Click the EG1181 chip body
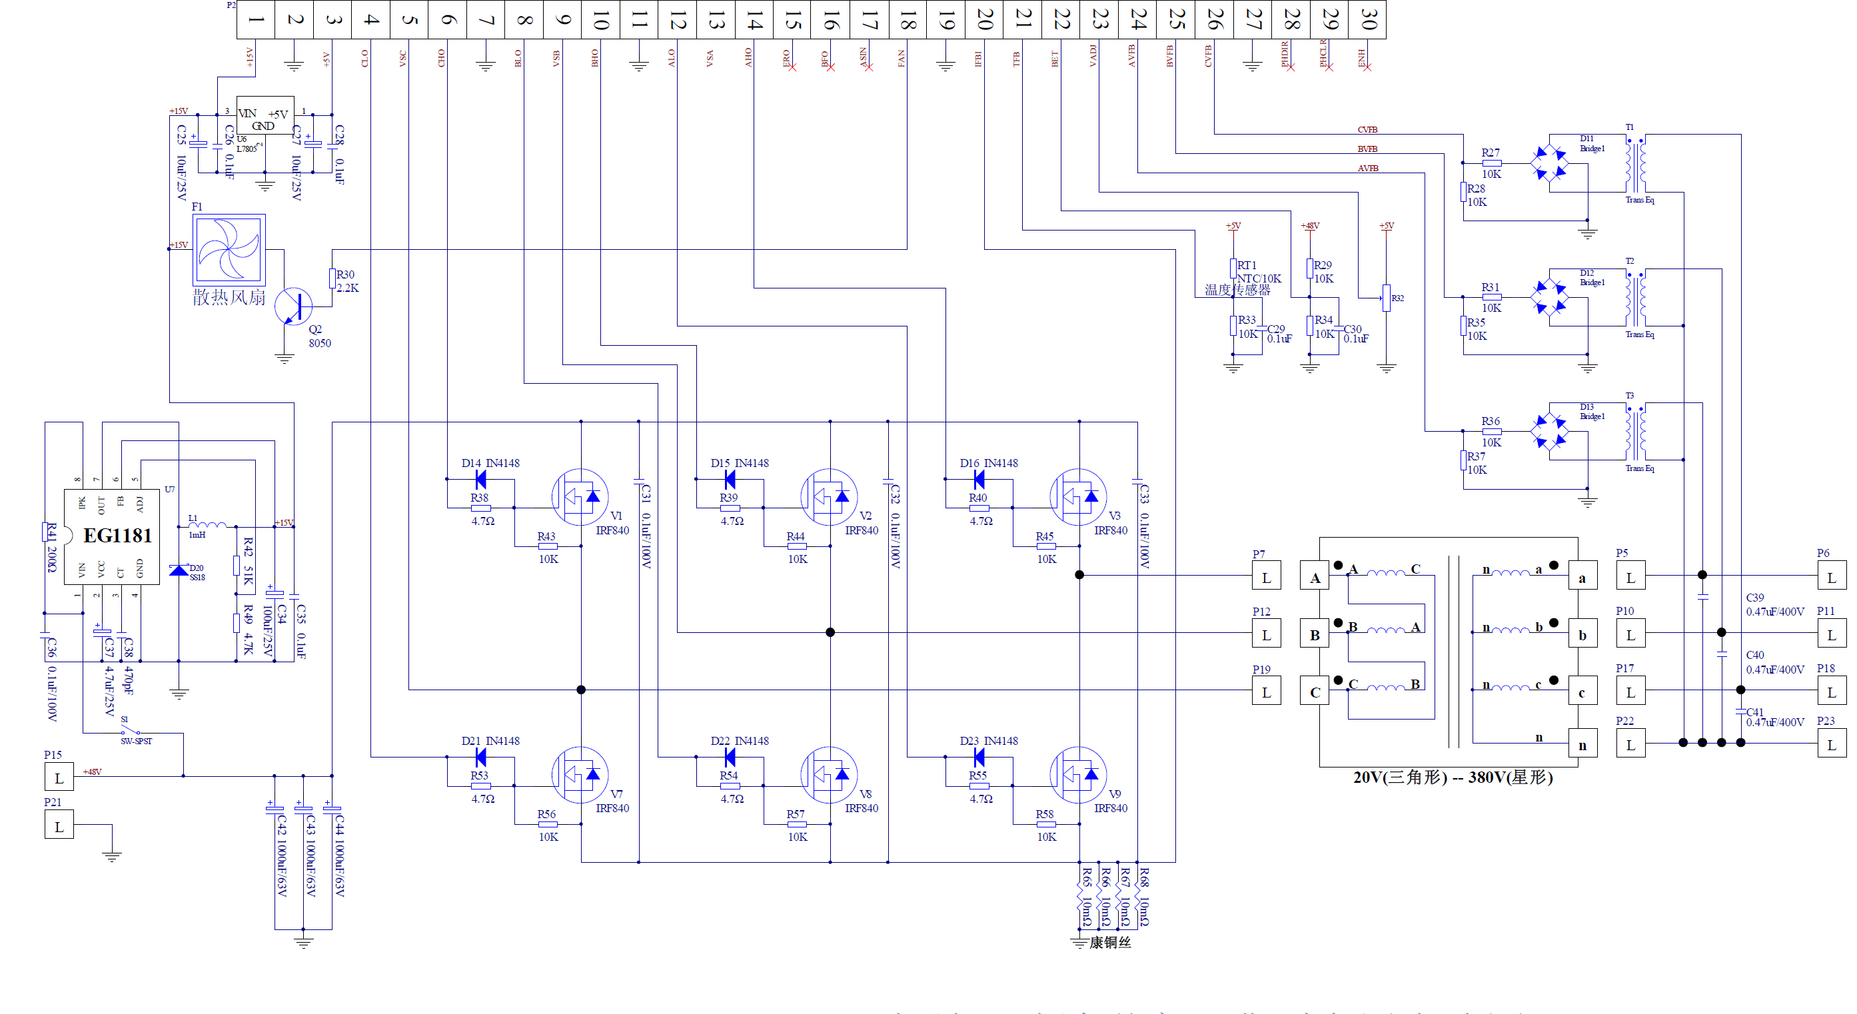 (x=112, y=537)
